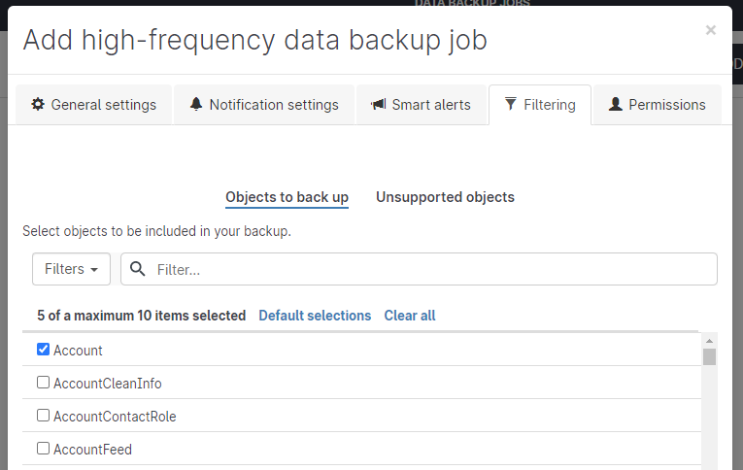
Task: Click the person icon on Permissions tab
Action: [615, 105]
